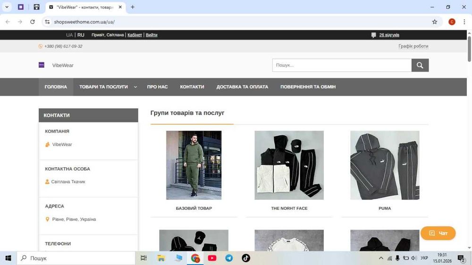Viewport: 472px width, 265px height.
Task: Open Task View on the taskbar
Action: coord(143,258)
